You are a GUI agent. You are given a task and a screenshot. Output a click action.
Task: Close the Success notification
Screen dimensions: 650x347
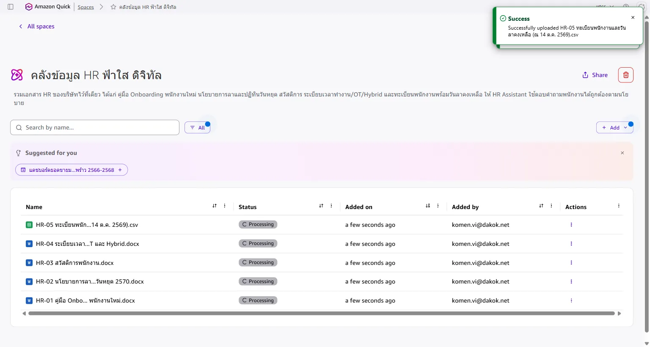coord(633,18)
